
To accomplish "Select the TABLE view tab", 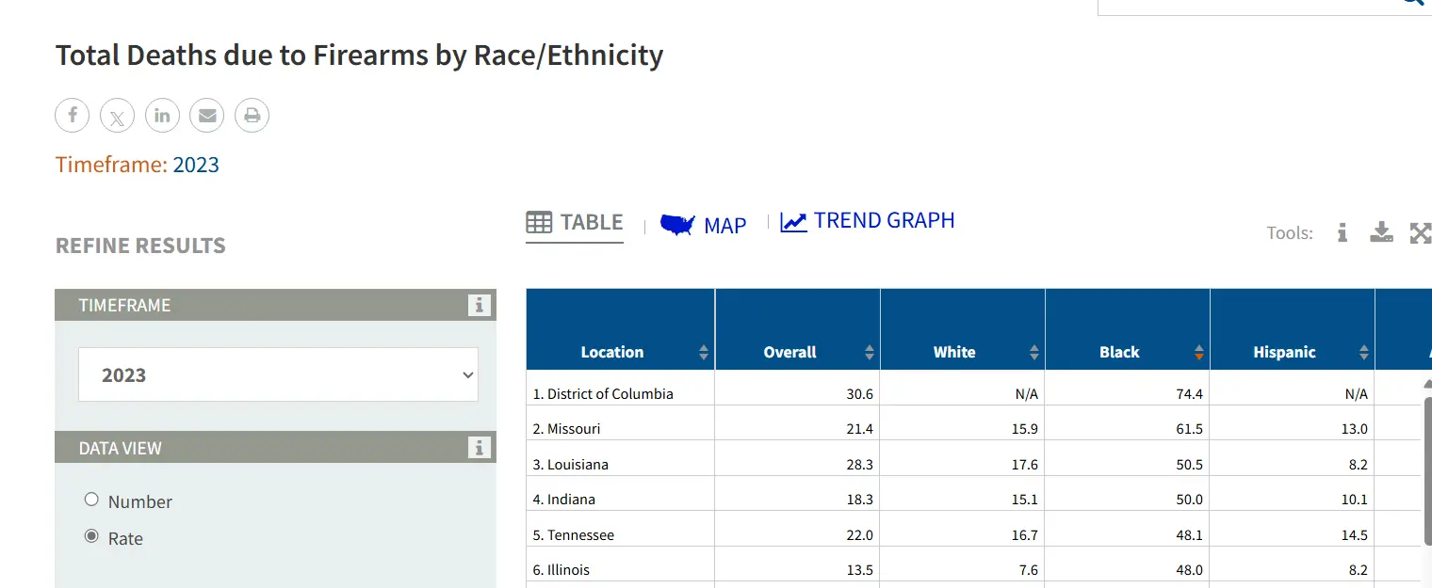I will click(x=575, y=223).
